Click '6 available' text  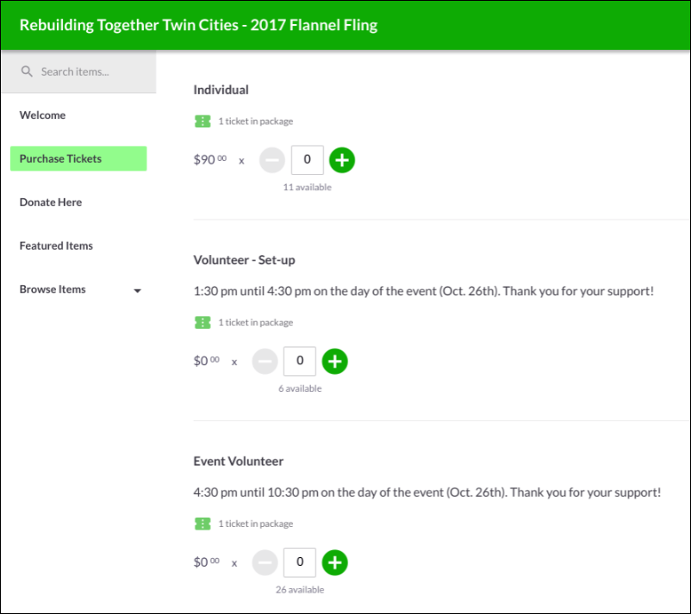coord(300,388)
